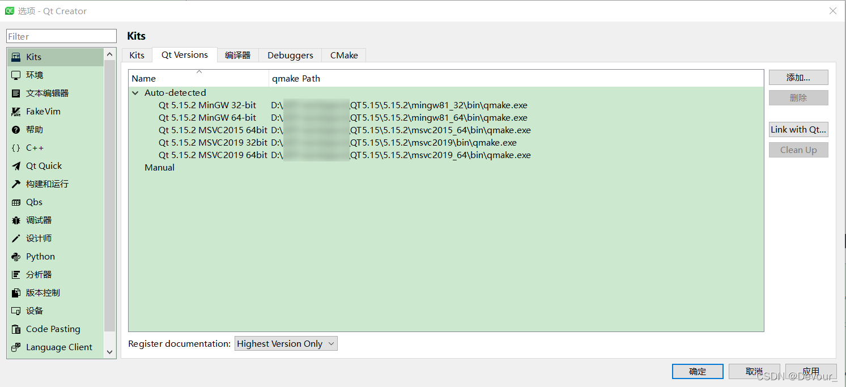Open the 设计师 settings category

[x=56, y=239]
